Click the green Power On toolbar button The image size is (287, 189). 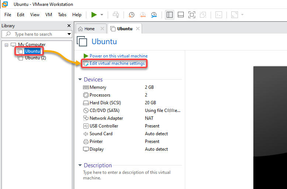(x=94, y=15)
